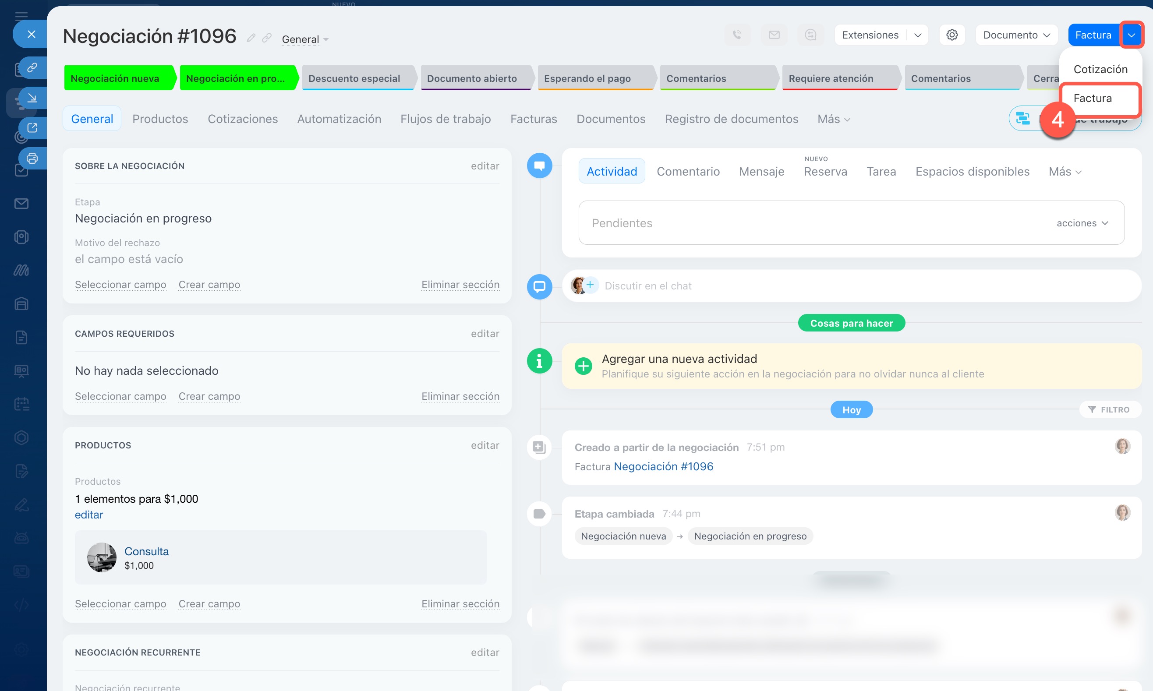Click the email envelope icon in header
The image size is (1153, 691).
tap(774, 35)
